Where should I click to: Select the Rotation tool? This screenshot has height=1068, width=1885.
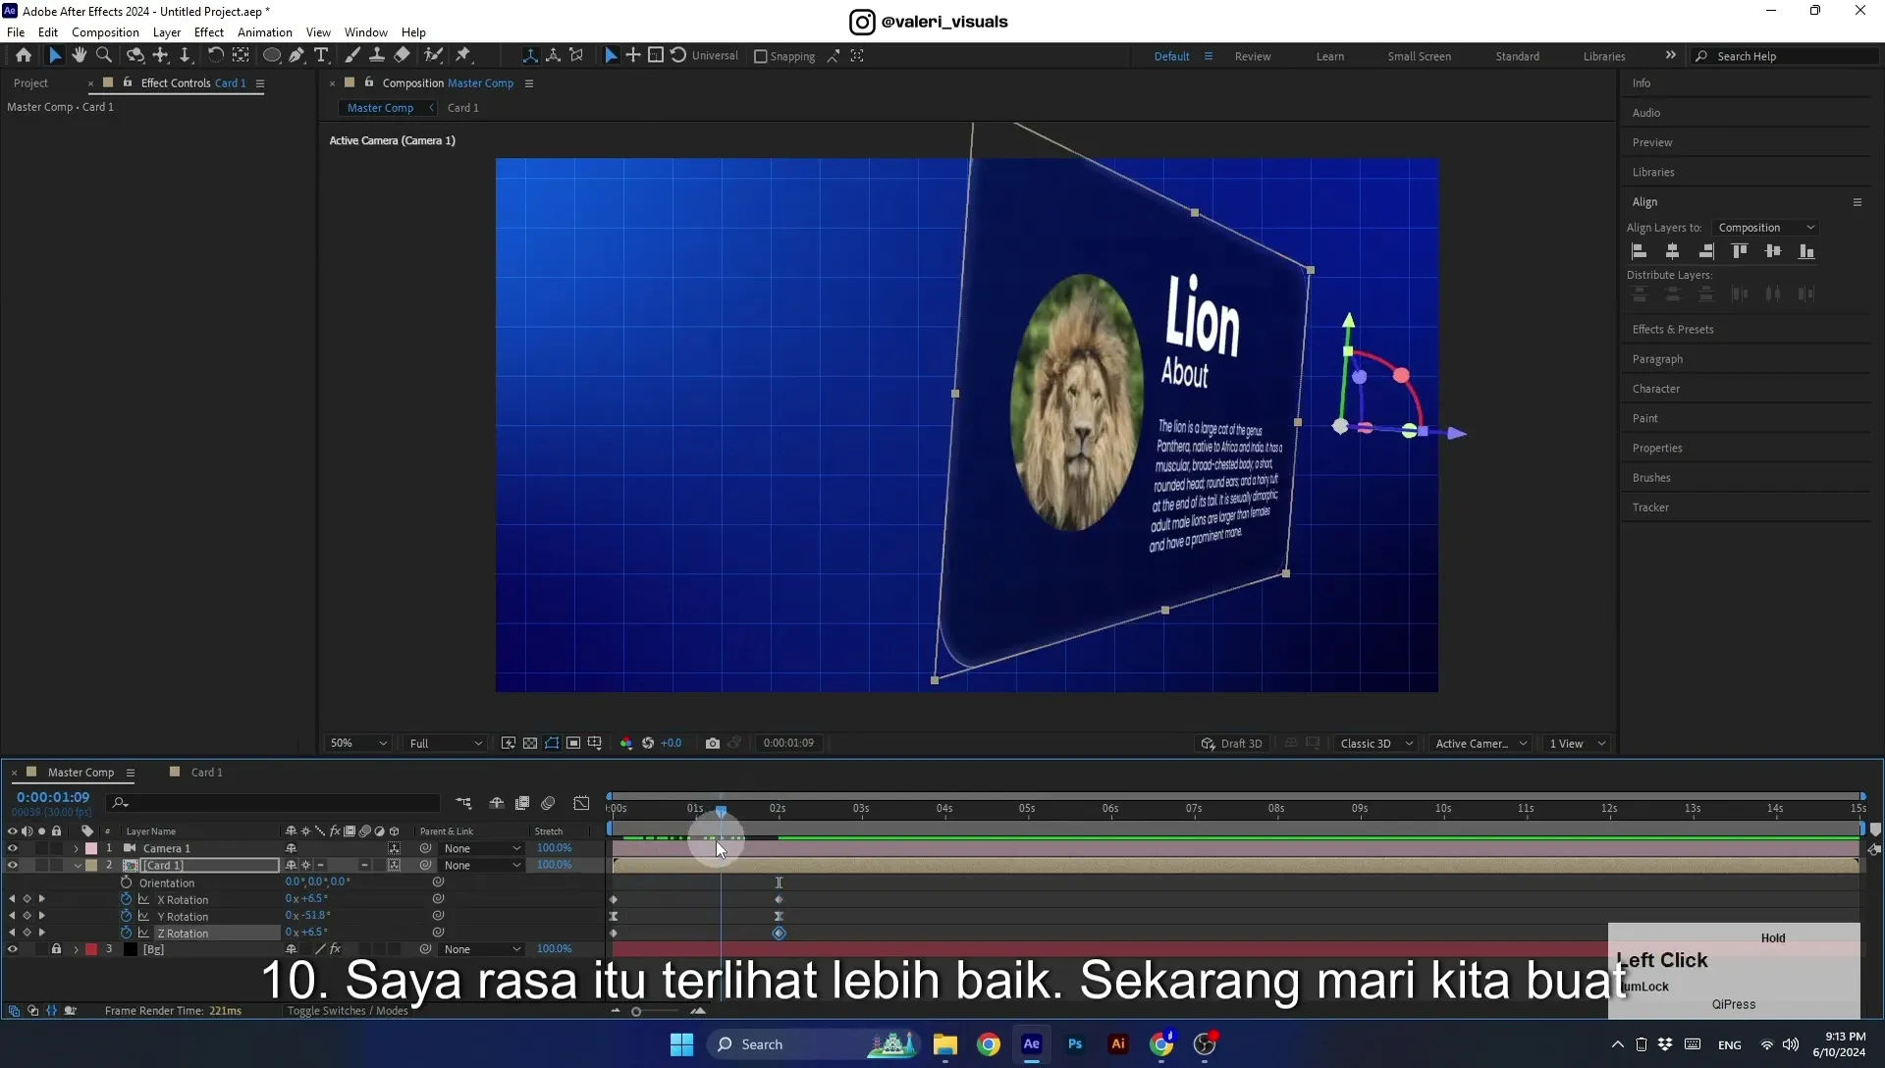tap(215, 56)
